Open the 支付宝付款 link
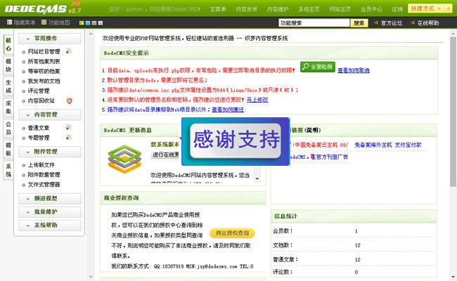 pos(408,145)
